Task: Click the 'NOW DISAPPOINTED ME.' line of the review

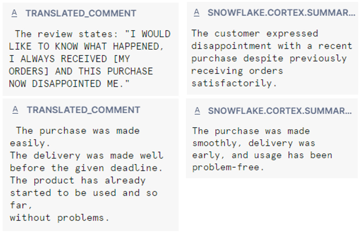Action: coord(69,84)
